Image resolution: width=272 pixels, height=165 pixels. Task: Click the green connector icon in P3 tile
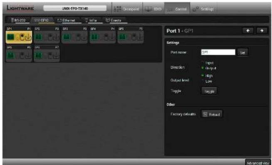tap(67, 37)
